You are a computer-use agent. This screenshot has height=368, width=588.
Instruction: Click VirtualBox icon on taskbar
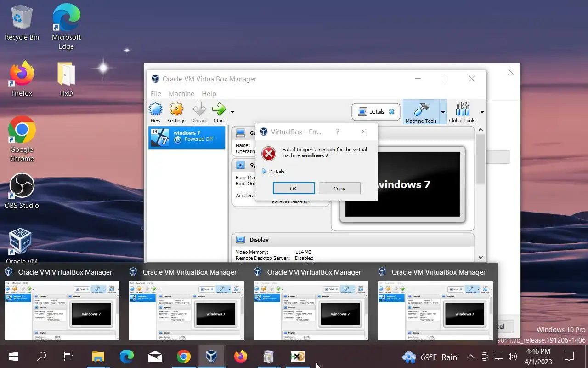click(x=211, y=356)
